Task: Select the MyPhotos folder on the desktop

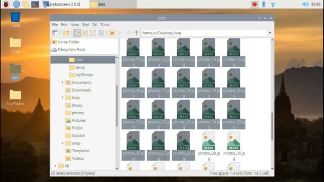Action: coord(16,98)
